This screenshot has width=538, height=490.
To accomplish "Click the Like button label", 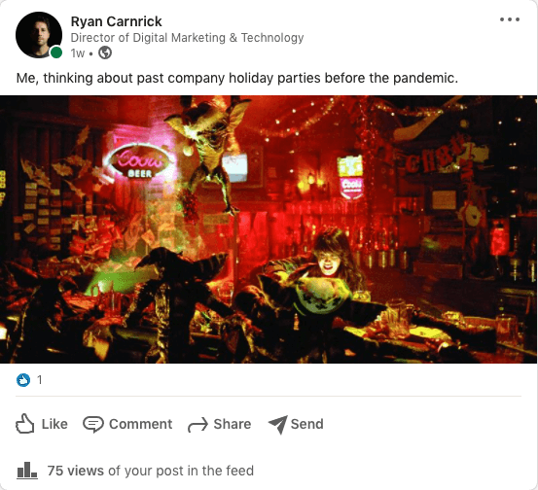I will 54,424.
